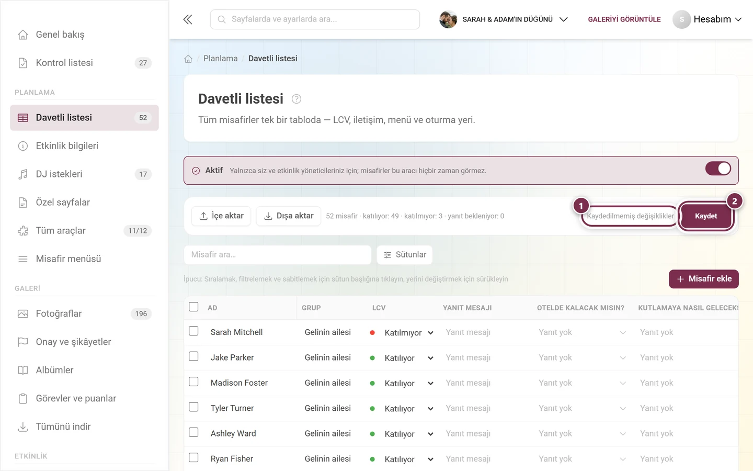Screen dimensions: 753x471
Task: Click the Genel bakış home icon
Action: point(23,35)
